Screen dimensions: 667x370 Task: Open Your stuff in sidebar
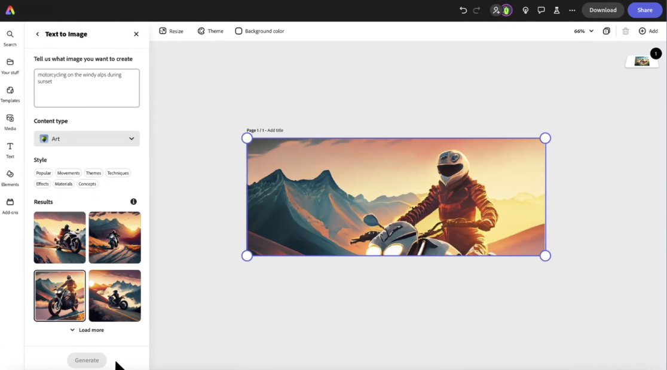[10, 66]
